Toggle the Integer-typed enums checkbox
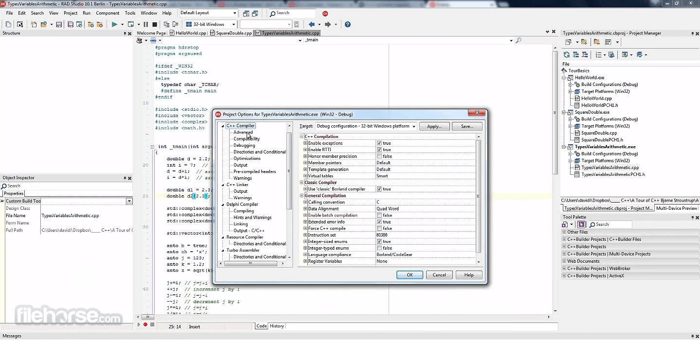Image resolution: width=700 pixels, height=340 pixels. pos(379,248)
